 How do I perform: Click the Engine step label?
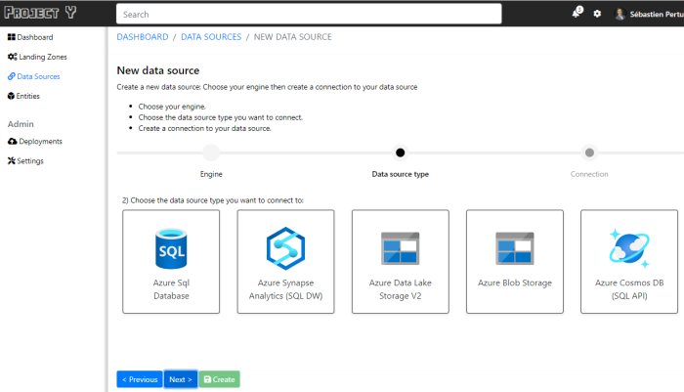211,174
